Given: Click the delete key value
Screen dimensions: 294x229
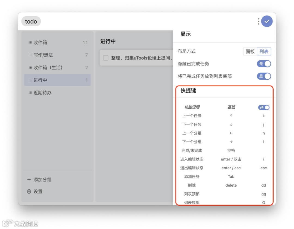Looking at the screenshot, I should (x=231, y=185).
